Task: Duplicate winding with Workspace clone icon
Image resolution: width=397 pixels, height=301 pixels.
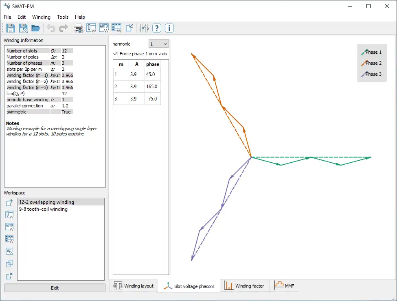Action: coord(9,264)
